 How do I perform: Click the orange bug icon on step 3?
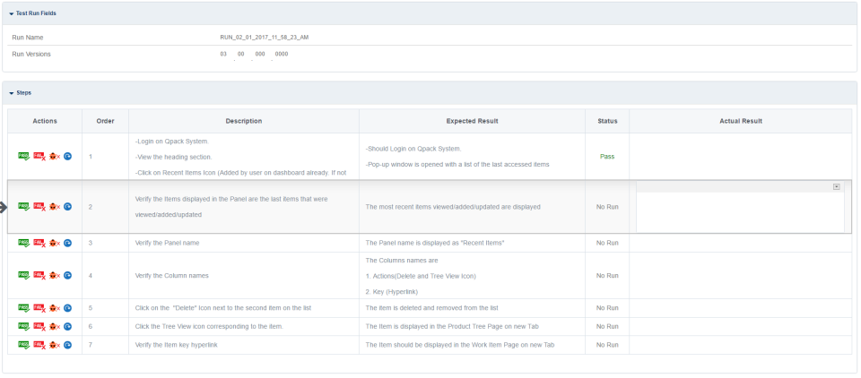coord(54,243)
